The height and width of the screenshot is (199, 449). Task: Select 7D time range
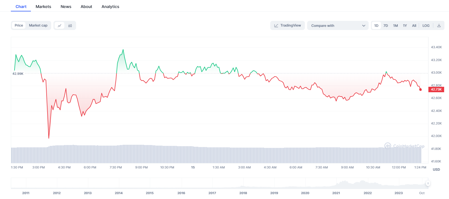pos(386,25)
